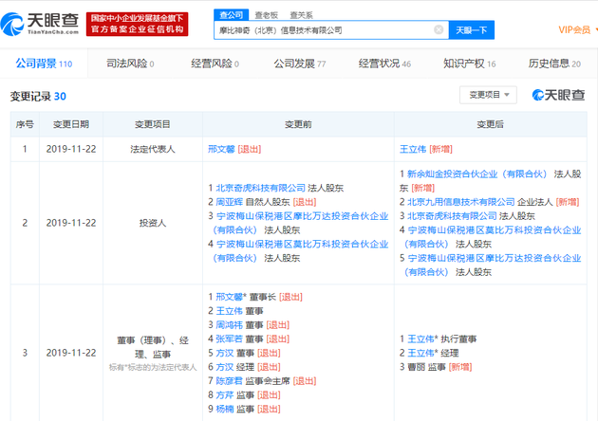Click the company name search input field
598x421 pixels.
pyautogui.click(x=323, y=30)
